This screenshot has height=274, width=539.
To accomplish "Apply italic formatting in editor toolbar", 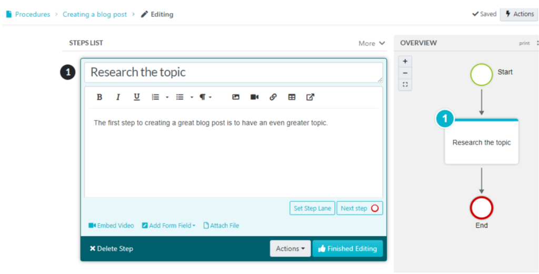I will click(x=118, y=97).
